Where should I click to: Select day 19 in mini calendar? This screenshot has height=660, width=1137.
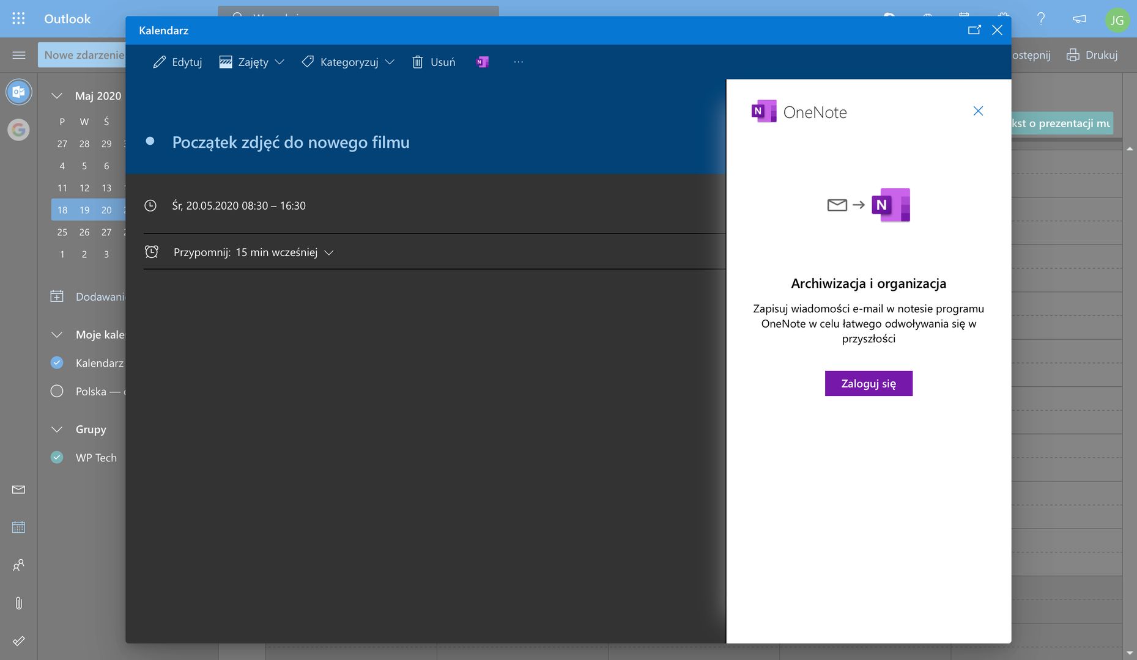[x=84, y=210]
